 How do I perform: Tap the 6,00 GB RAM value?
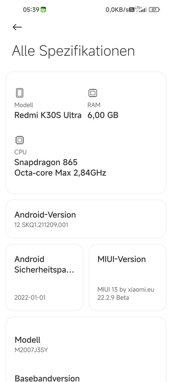coord(103,115)
